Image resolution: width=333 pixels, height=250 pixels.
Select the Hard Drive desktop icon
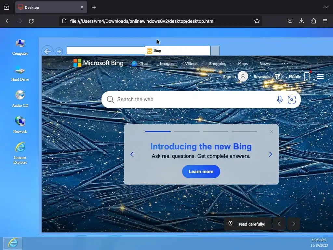coord(20,73)
